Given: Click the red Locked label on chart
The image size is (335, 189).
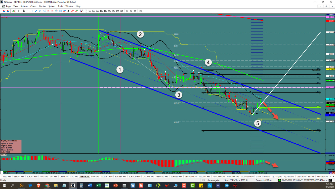Looking at the screenshot, I should [5, 17].
